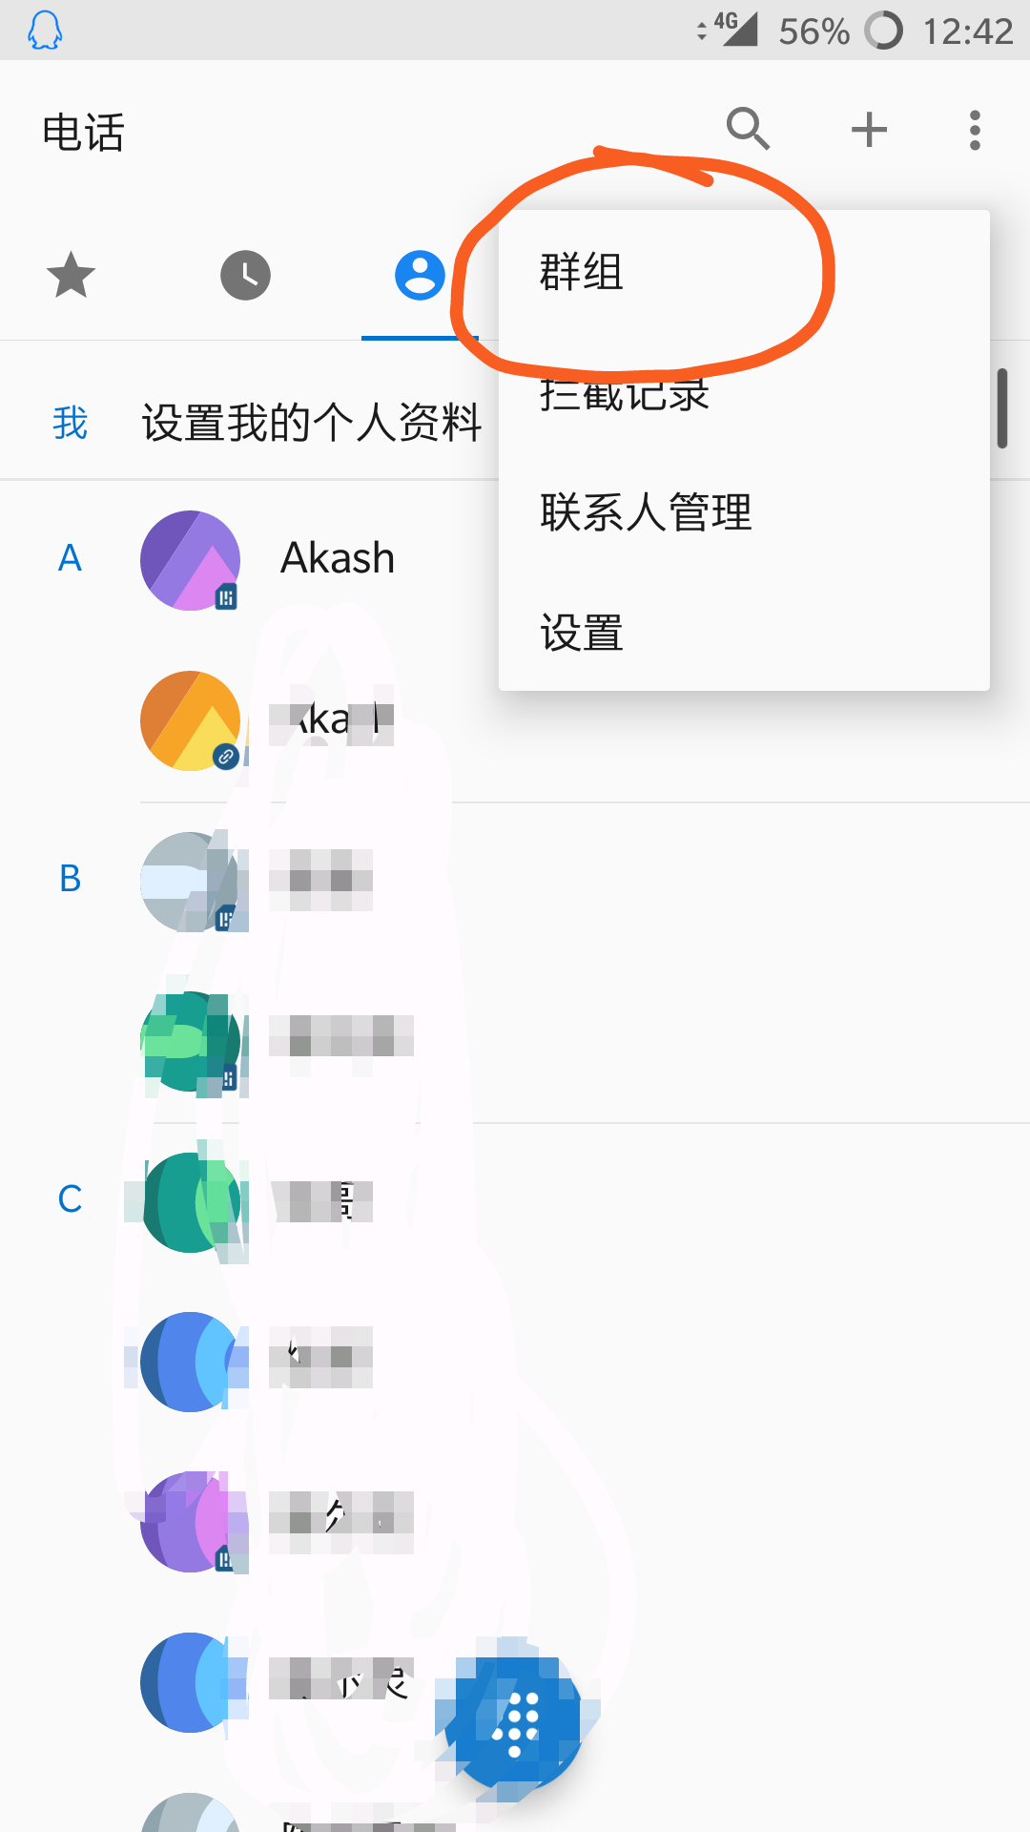
Task: Tap the QQ penguin notification icon
Action: coord(44,31)
